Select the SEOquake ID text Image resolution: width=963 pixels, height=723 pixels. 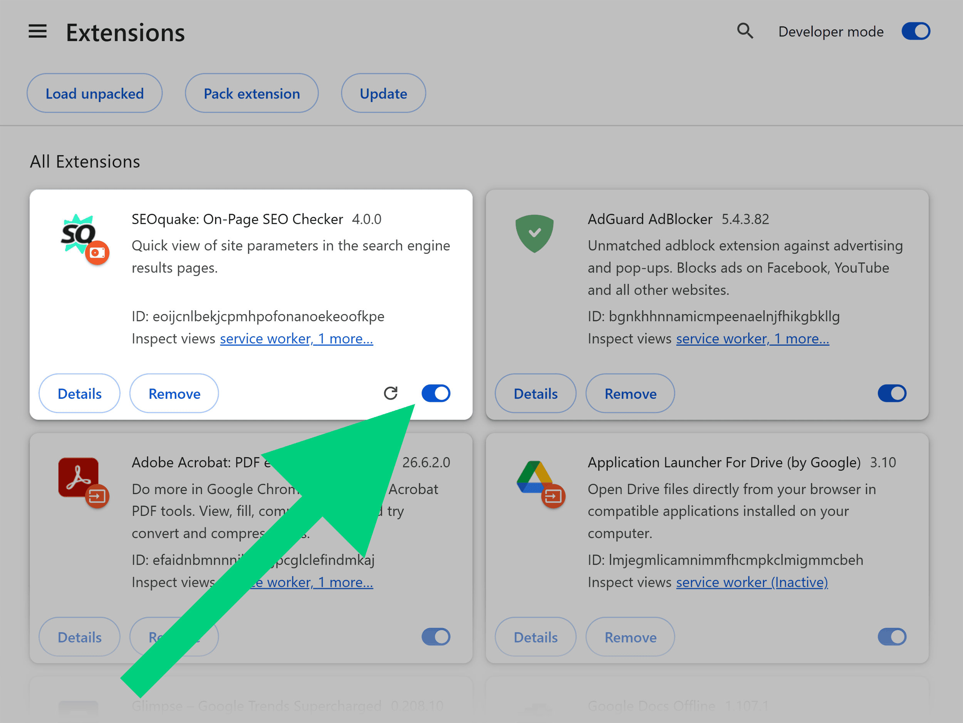pyautogui.click(x=258, y=316)
